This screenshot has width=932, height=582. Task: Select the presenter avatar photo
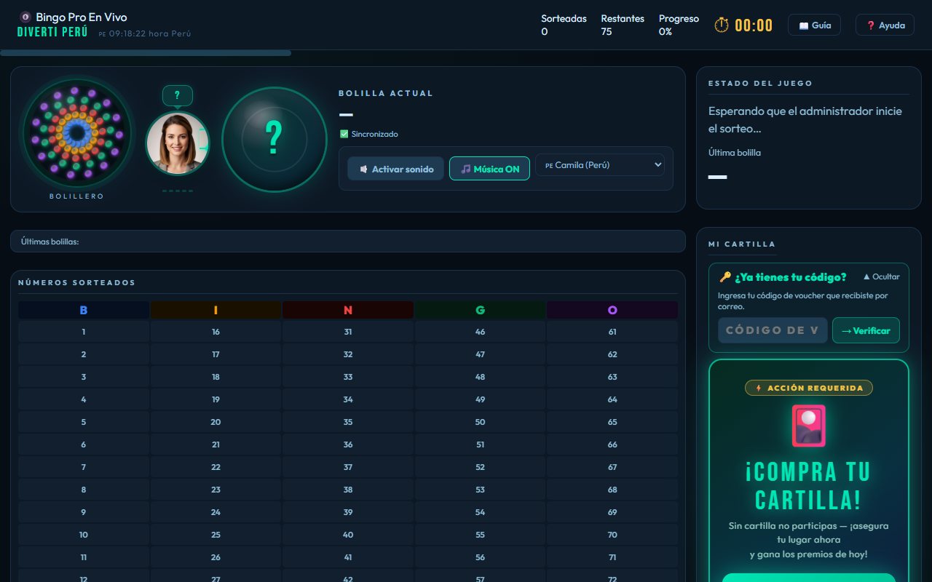(178, 143)
